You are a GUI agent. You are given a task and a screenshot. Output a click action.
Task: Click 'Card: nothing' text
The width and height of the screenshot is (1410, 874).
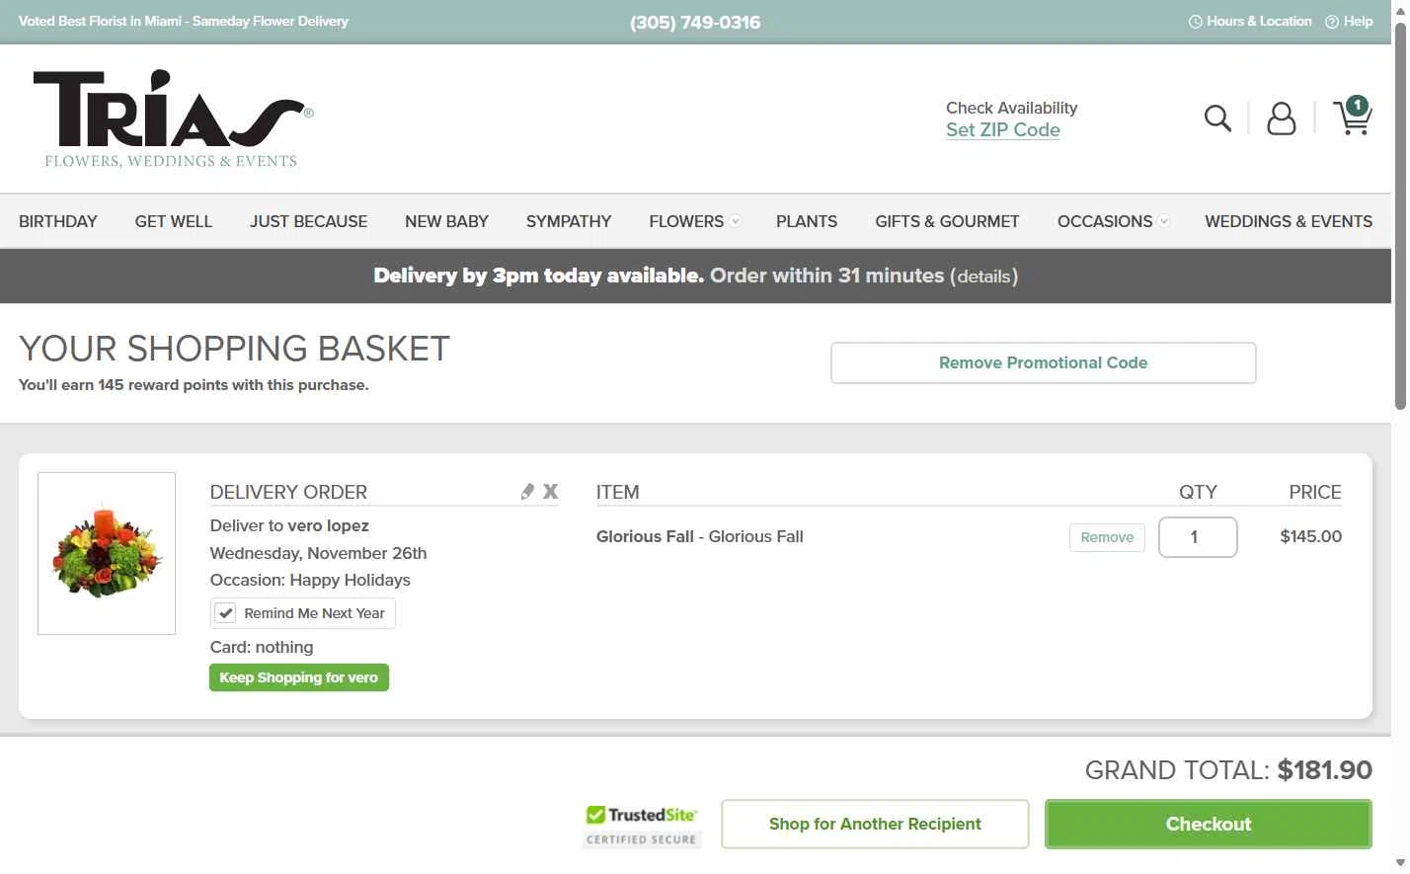(262, 647)
